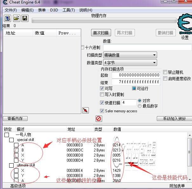Check the lock box for ultimate skill

[x=11, y=165]
